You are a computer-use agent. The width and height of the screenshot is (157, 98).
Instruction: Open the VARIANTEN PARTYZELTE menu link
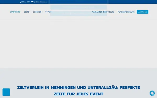click(x=103, y=12)
